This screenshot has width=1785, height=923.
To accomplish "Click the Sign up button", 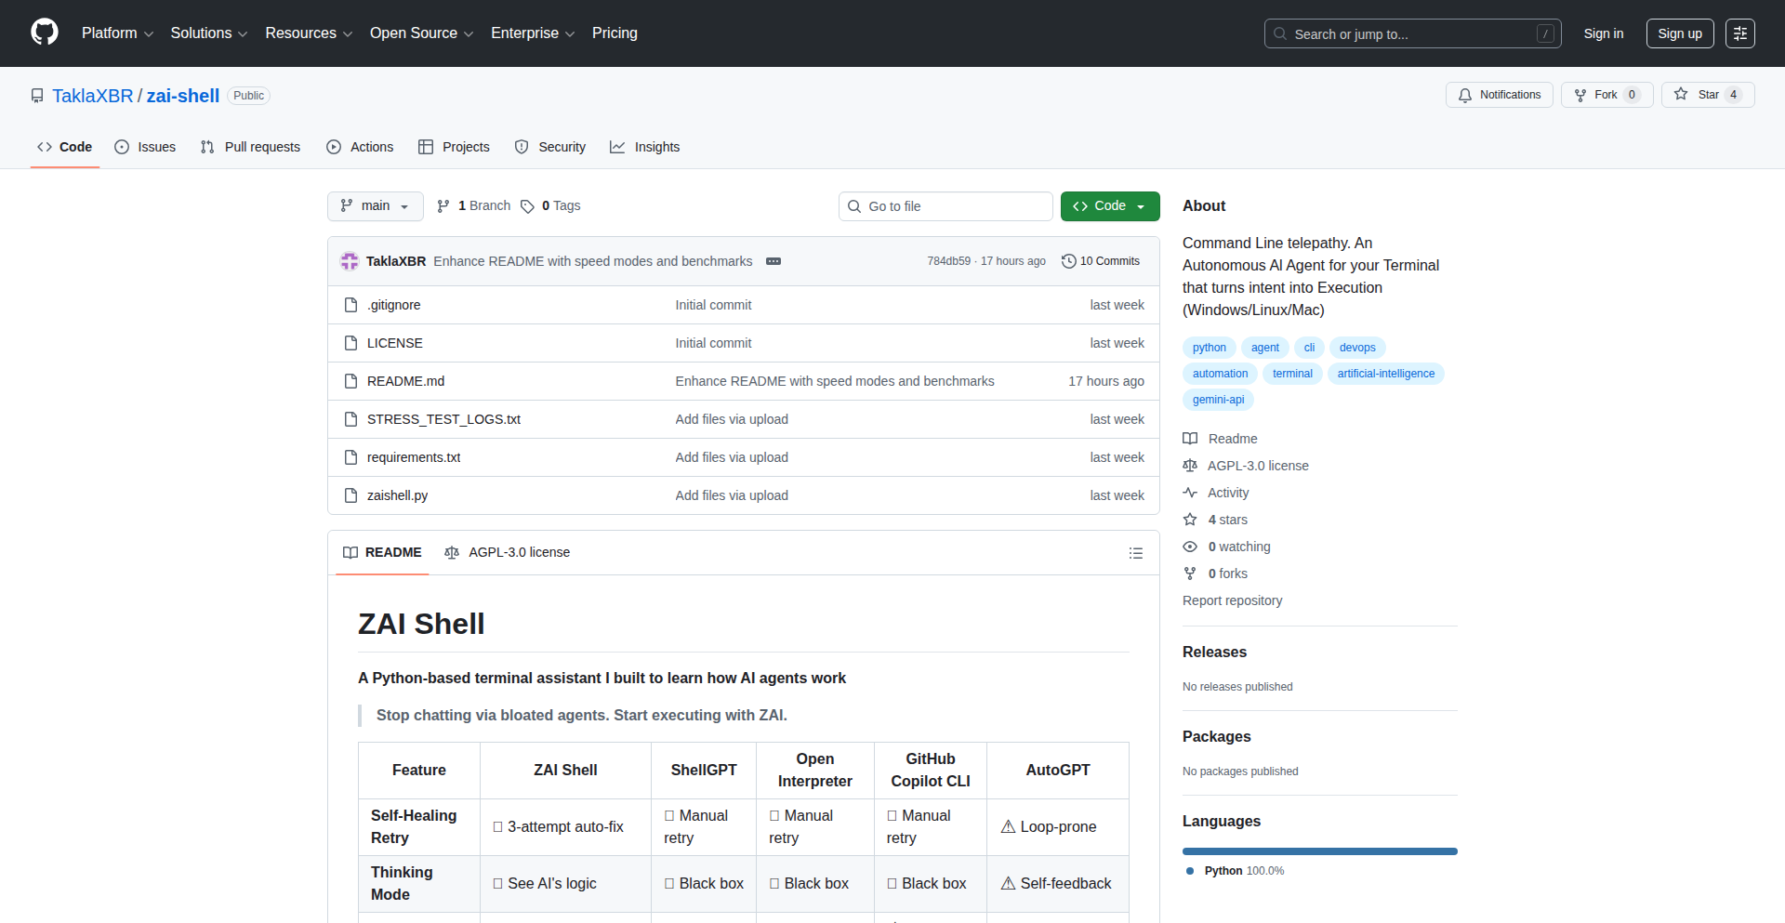I will pos(1679,33).
